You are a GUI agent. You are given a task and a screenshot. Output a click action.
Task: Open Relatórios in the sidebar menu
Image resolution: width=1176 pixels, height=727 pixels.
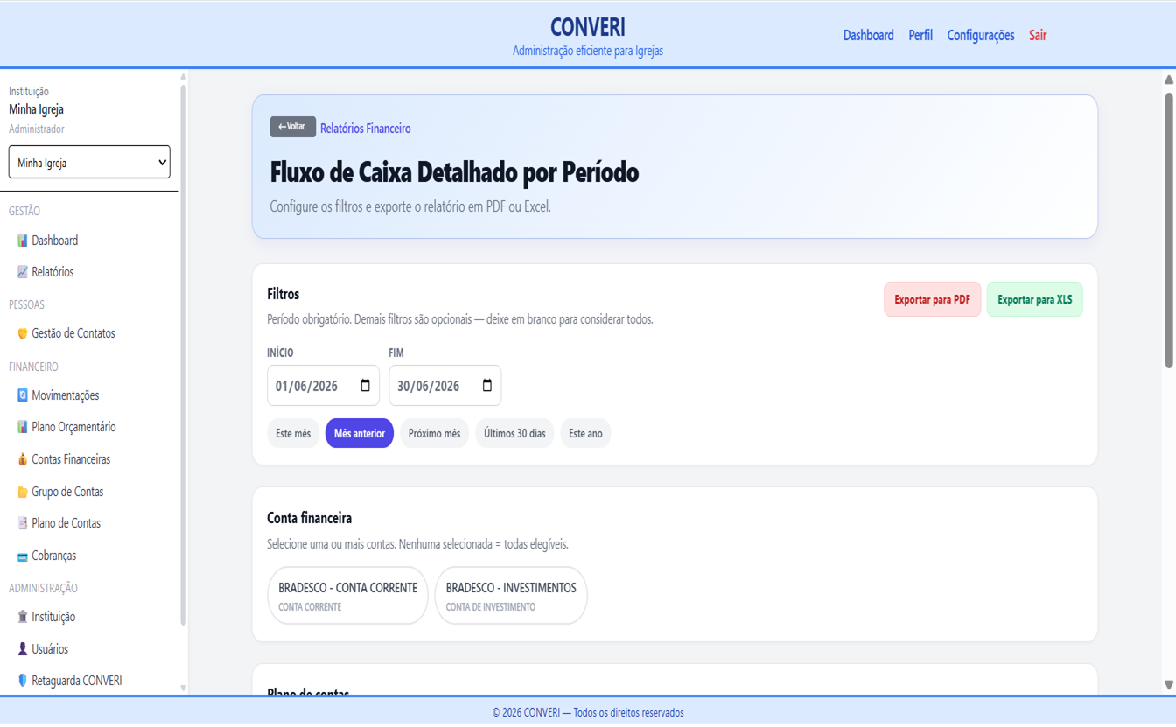point(52,272)
